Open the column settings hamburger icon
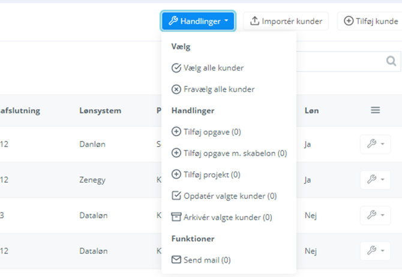 tap(375, 110)
